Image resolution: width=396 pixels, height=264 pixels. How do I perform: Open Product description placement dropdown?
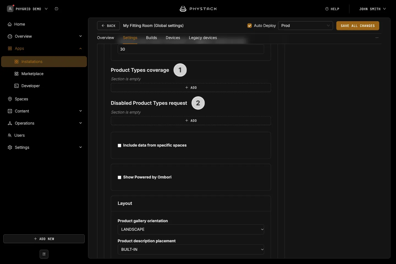coord(191,249)
